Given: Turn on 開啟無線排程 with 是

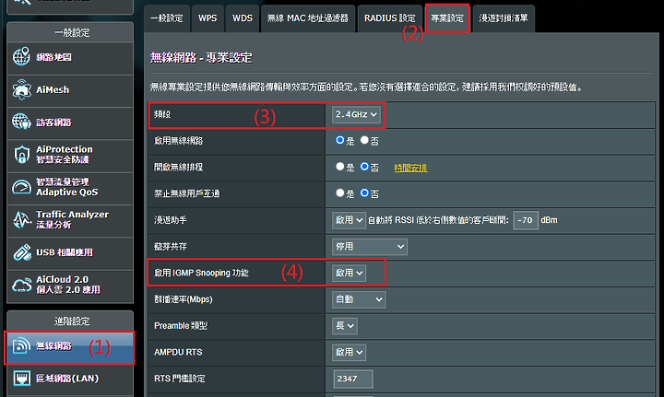Looking at the screenshot, I should (339, 167).
